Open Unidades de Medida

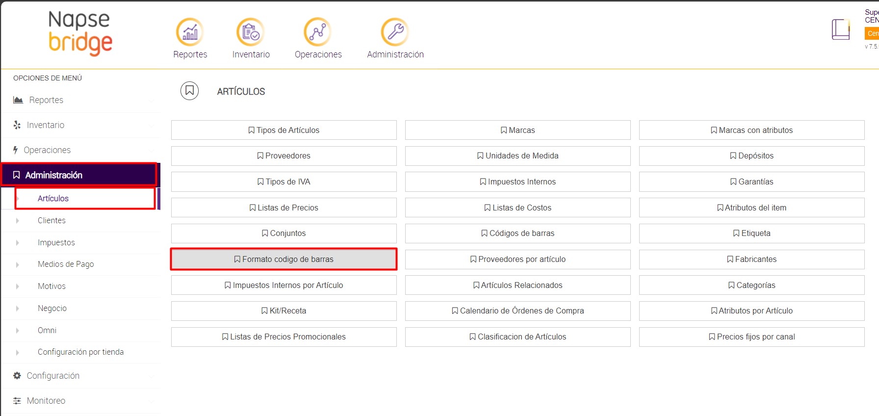[x=517, y=156]
